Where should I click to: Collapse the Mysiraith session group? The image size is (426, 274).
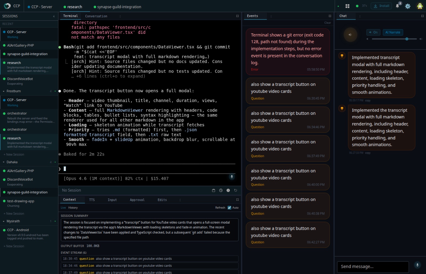(x=4, y=221)
